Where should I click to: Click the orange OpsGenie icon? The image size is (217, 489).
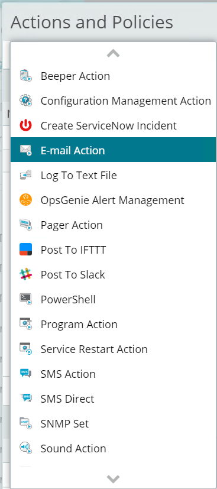coord(25,200)
